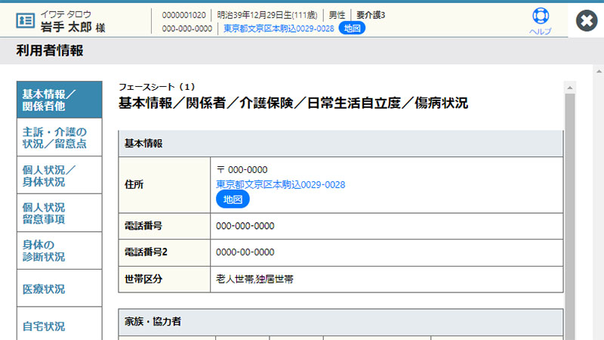
Task: Click the 電話番号 value 000-000-0000 in the table
Action: pos(245,226)
